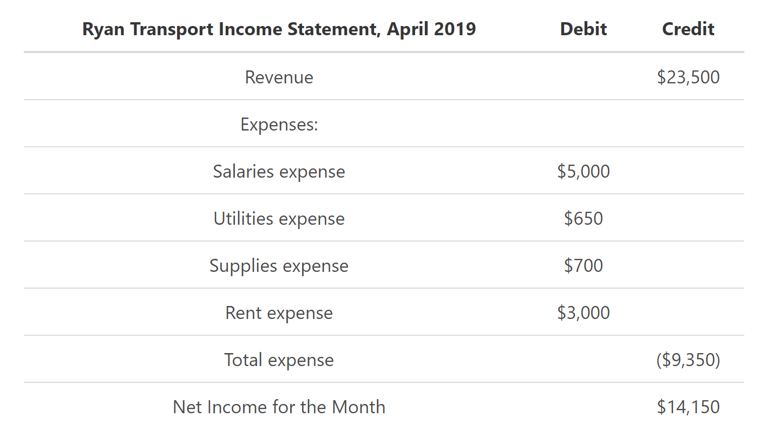
Task: Click the Revenue row label
Action: (279, 77)
